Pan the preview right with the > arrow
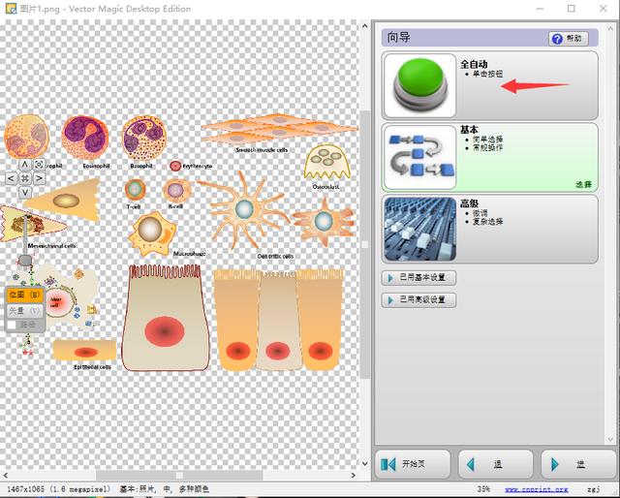620x498 pixels. (x=39, y=178)
